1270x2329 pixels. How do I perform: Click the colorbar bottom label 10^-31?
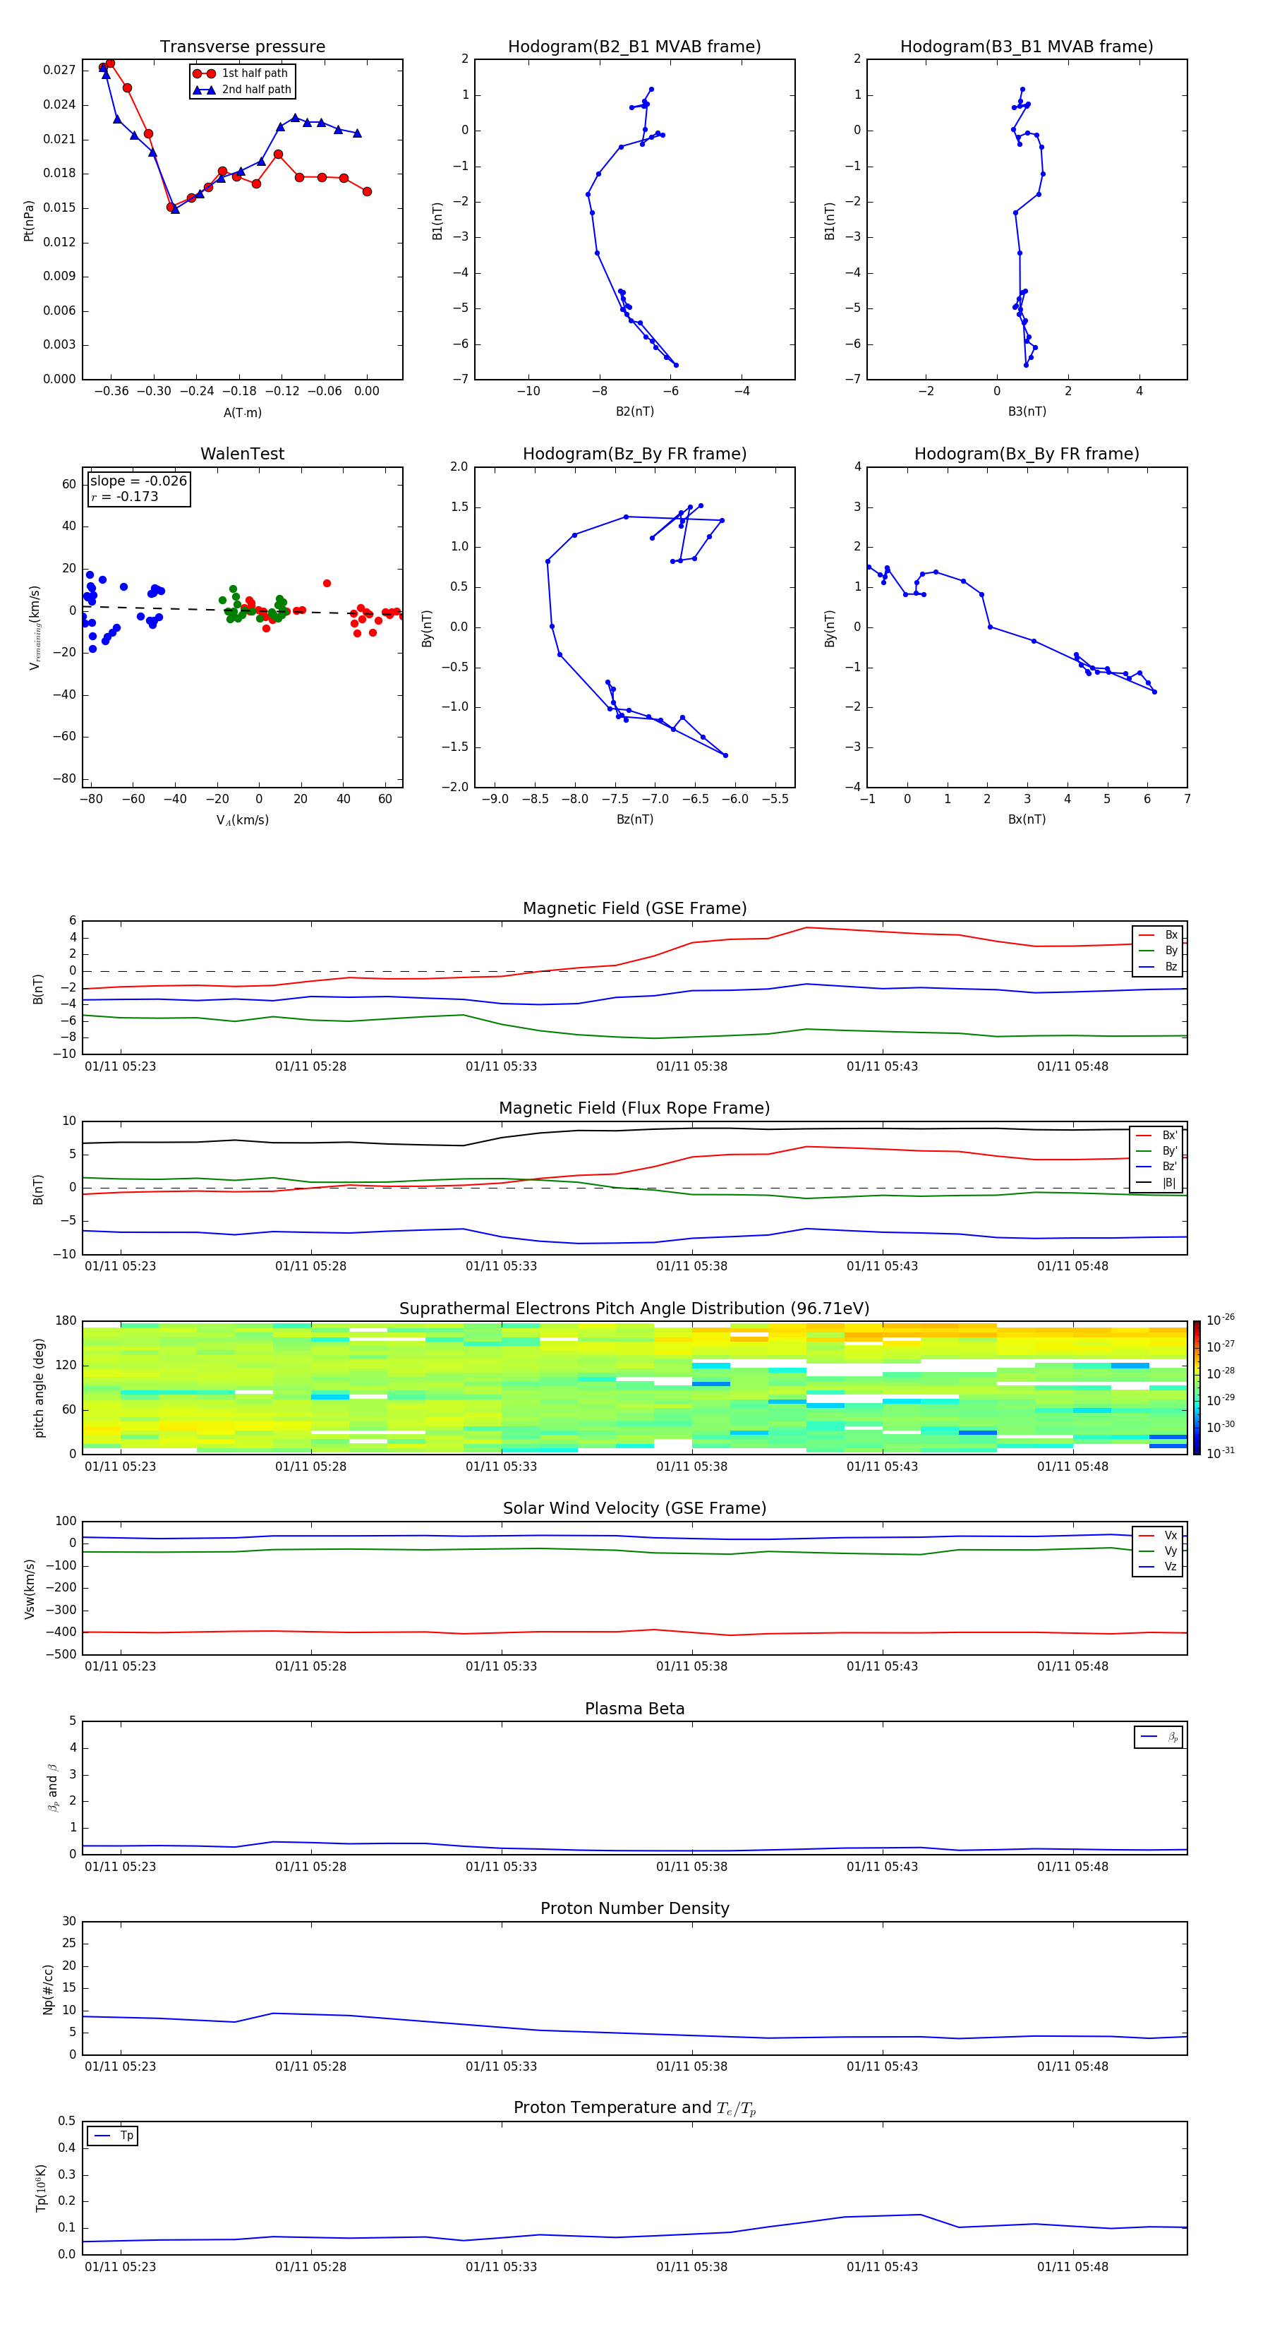point(1221,1453)
